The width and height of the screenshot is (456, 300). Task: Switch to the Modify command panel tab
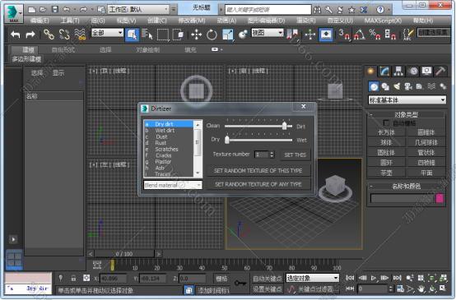[x=384, y=72]
